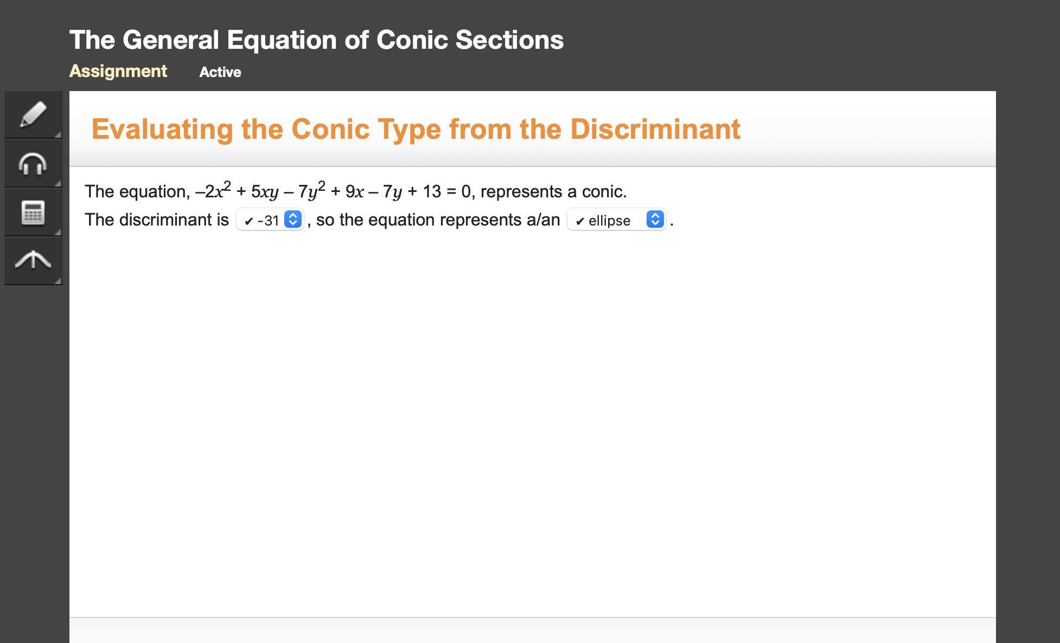
Task: Click the checkmark beside -31
Action: coord(249,221)
